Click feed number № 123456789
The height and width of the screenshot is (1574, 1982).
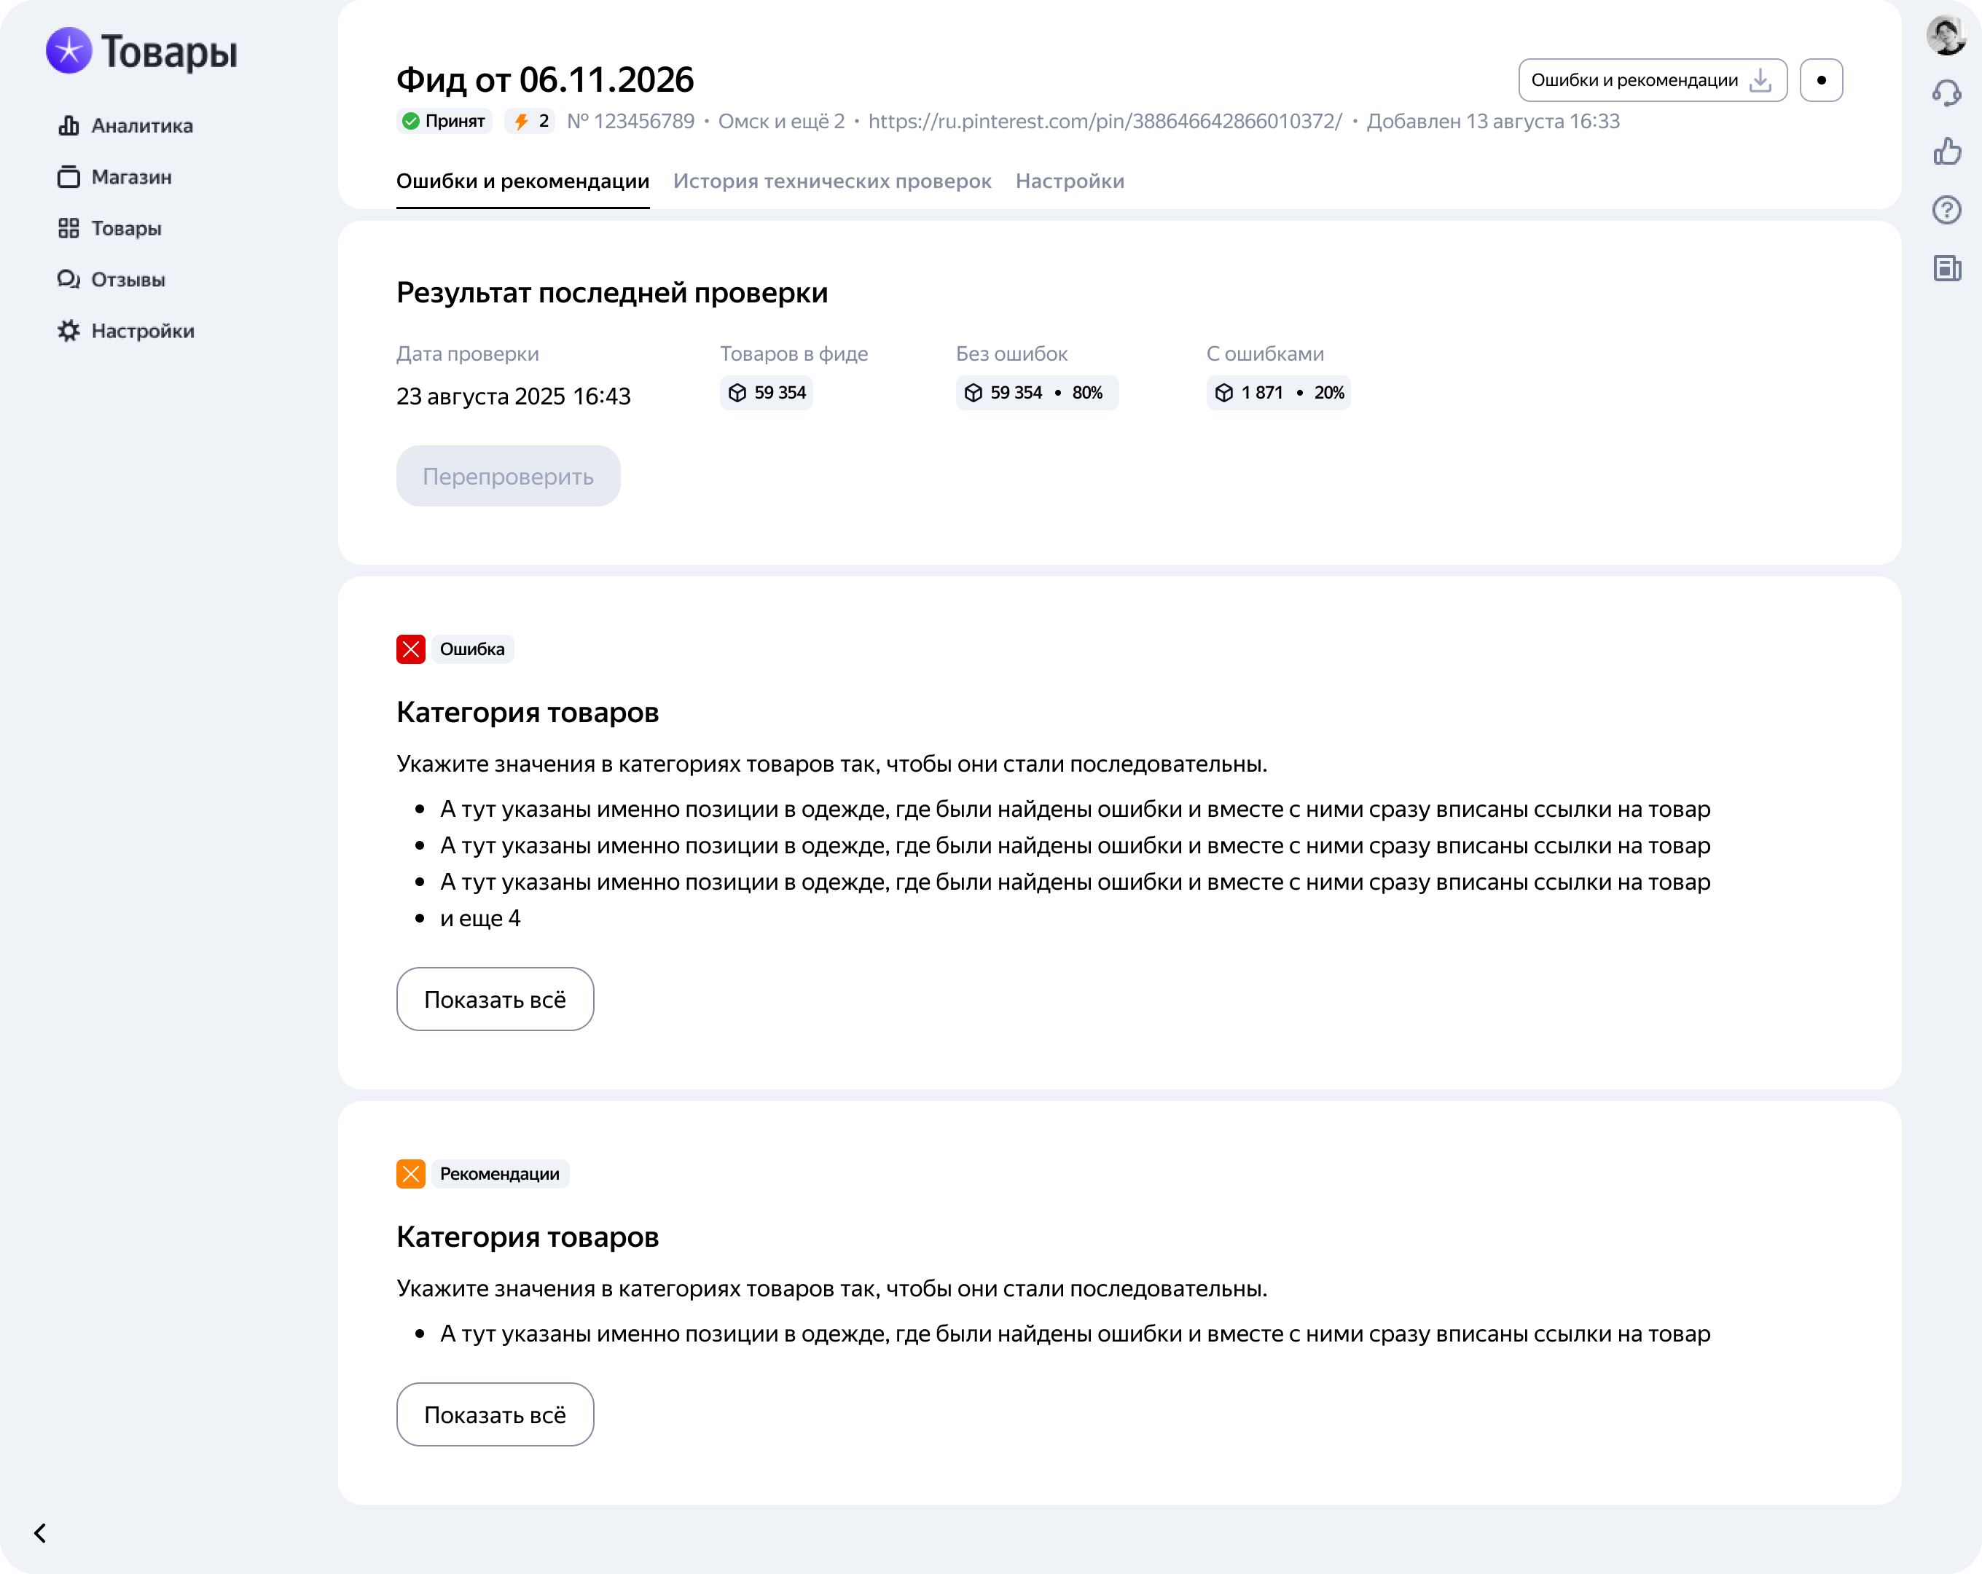[630, 122]
